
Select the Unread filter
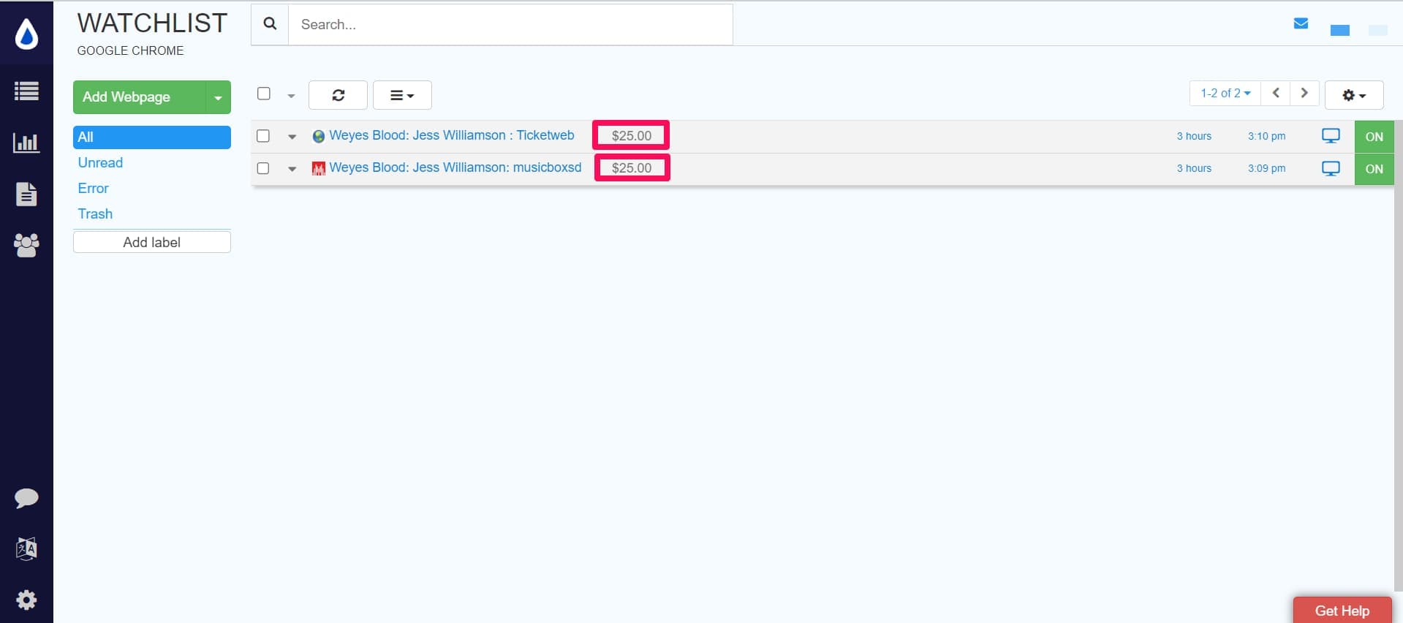[101, 163]
